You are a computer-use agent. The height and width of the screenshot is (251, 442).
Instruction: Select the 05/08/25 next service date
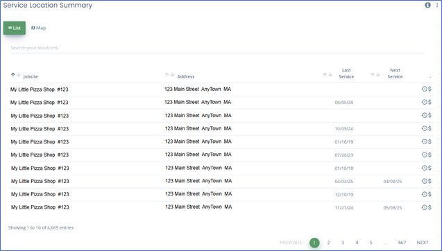click(393, 208)
